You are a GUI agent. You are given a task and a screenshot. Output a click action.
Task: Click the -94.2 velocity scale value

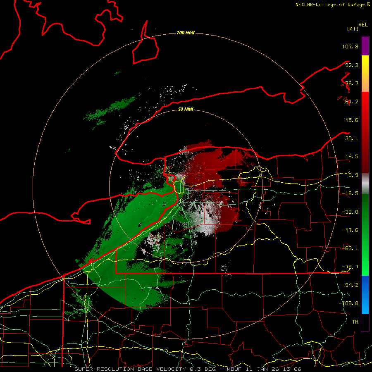(x=350, y=285)
